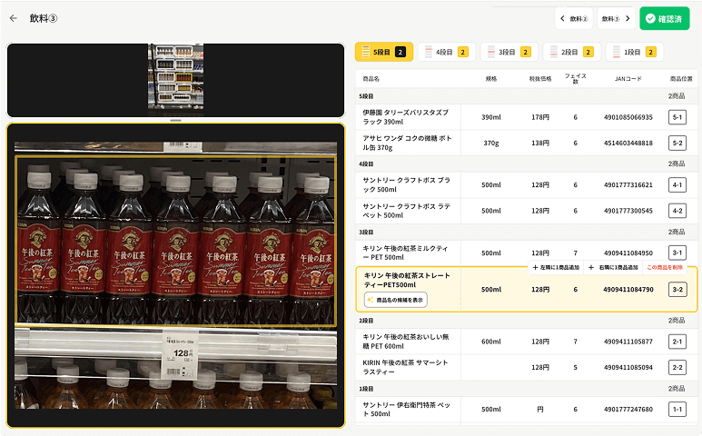Click JAN code 4909411105877
Screen dimensions: 702x436
tap(628, 342)
